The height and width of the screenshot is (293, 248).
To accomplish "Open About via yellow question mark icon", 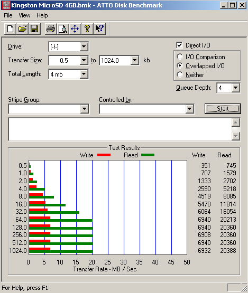I will pos(87,29).
